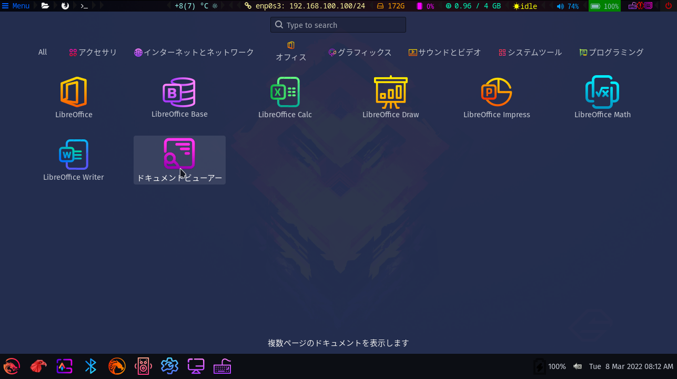Open the monitor display dock icon

tap(196, 366)
